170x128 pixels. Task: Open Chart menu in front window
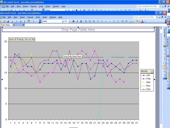[45, 17]
